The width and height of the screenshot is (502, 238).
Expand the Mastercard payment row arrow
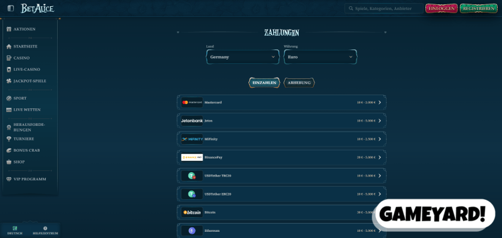(380, 102)
